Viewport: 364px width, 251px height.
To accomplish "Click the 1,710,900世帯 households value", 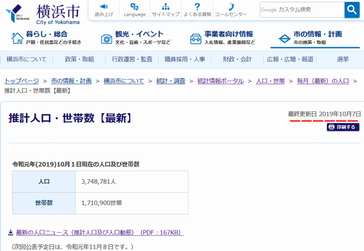I will point(101,203).
